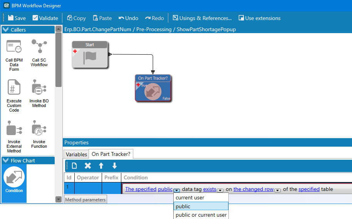Screen dimensions: 352x219
Task: Click the Prefix column header
Action: coord(111,177)
